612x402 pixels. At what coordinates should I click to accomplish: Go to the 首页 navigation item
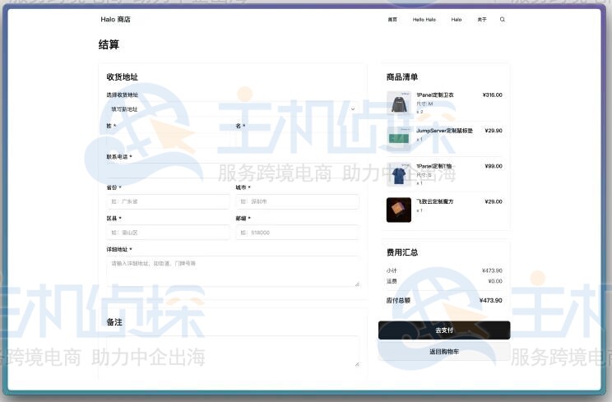coord(392,19)
